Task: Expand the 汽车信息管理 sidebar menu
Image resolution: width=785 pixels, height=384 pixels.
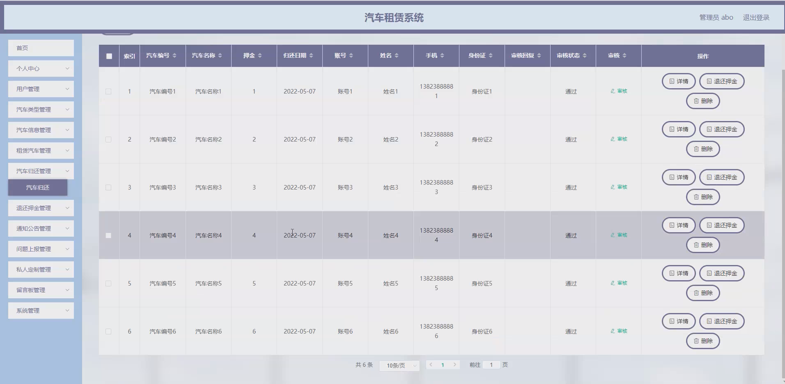Action: pyautogui.click(x=41, y=130)
